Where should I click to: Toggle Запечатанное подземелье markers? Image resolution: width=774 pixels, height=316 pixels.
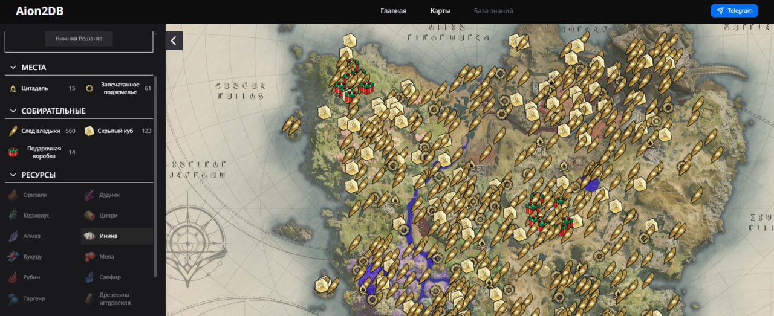click(x=117, y=88)
